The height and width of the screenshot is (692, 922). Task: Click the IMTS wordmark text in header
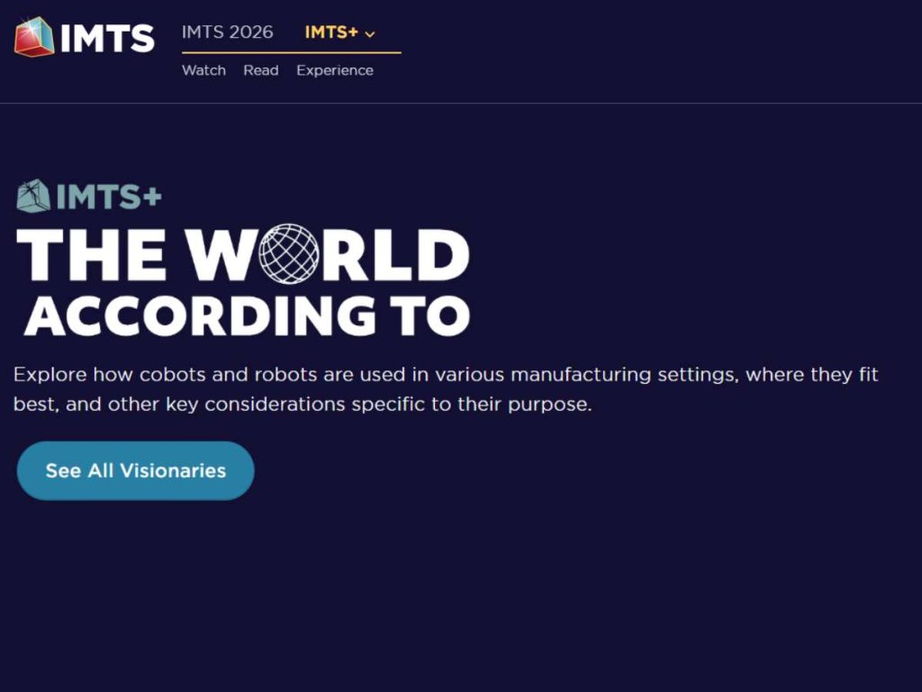click(x=107, y=38)
